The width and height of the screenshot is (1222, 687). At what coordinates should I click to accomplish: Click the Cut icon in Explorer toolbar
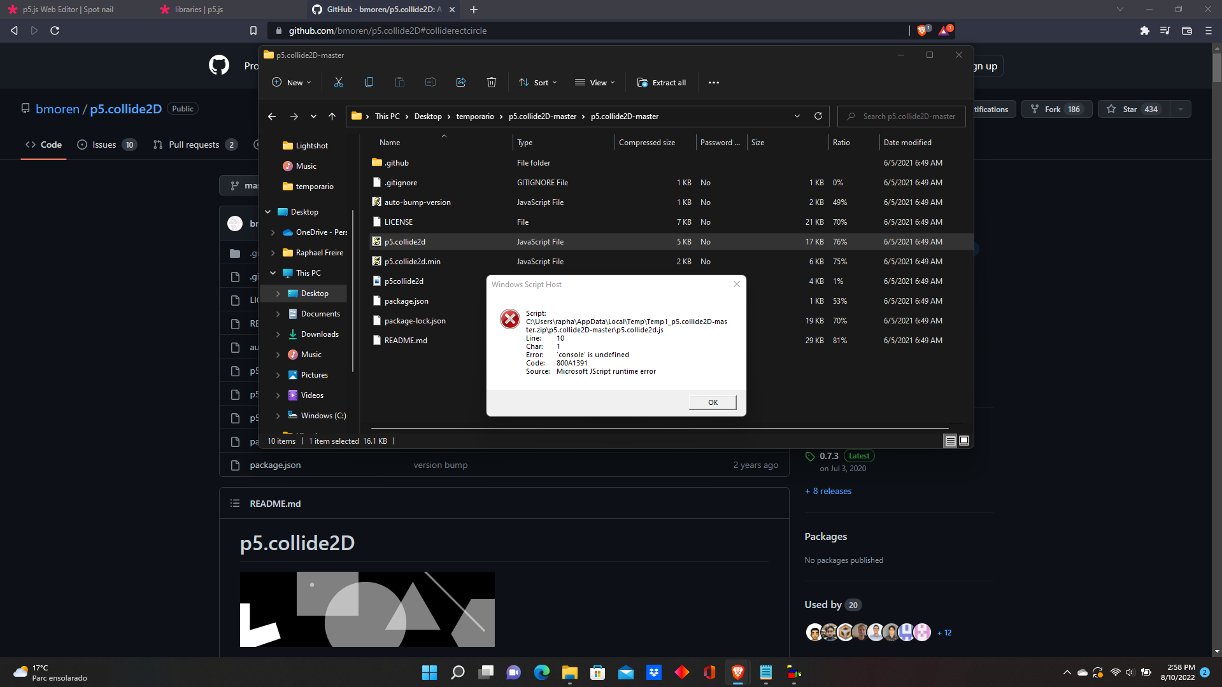pyautogui.click(x=339, y=82)
